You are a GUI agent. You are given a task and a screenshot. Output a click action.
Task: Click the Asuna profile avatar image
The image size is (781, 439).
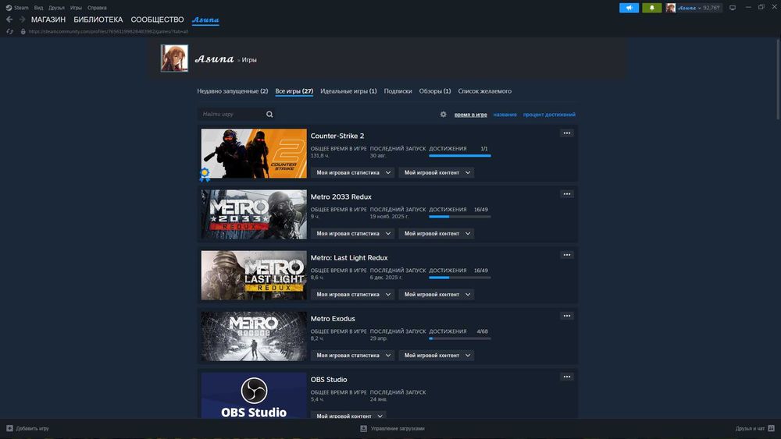coord(174,58)
